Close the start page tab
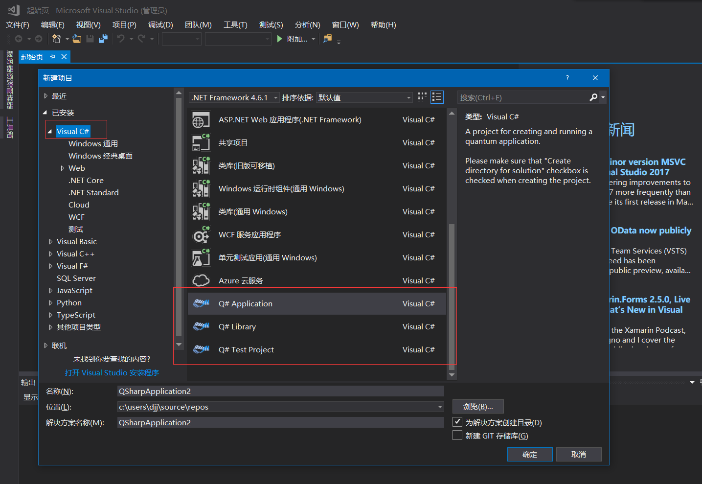The height and width of the screenshot is (484, 702). [64, 57]
